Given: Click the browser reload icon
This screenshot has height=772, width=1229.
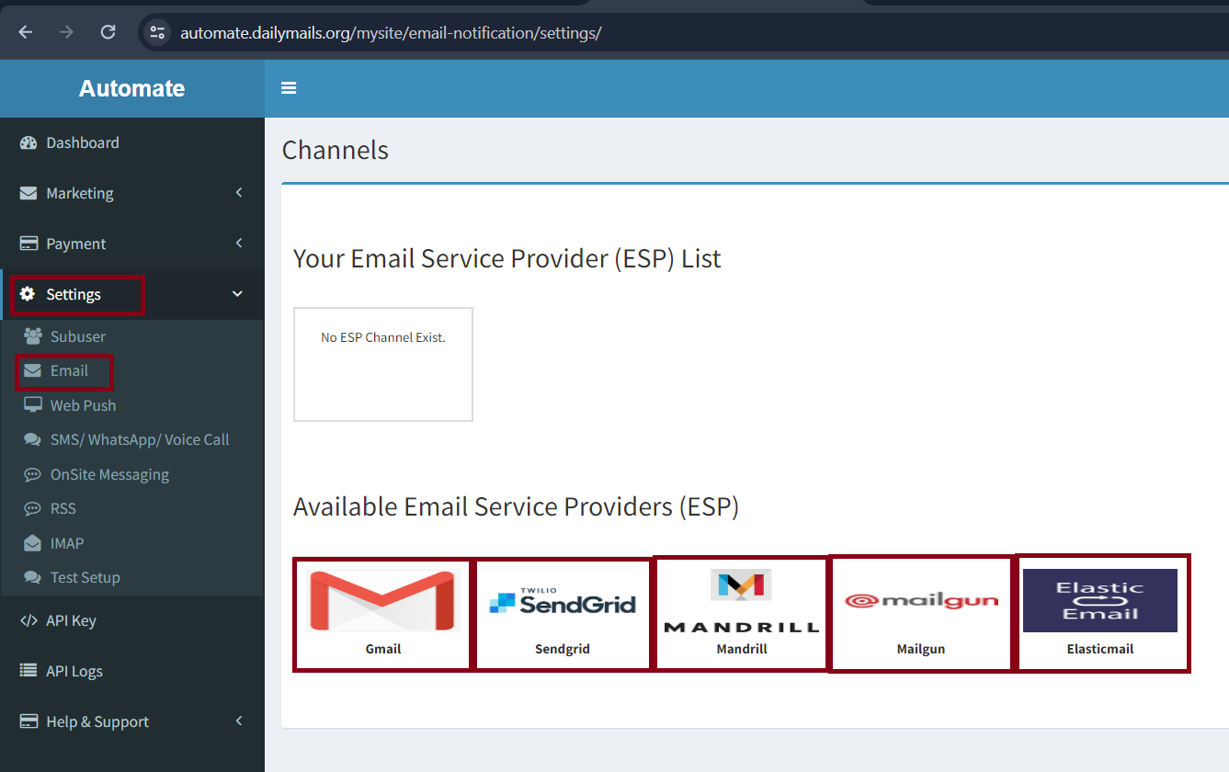Looking at the screenshot, I should 108,32.
